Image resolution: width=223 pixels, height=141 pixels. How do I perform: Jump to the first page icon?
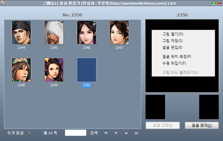pyautogui.click(x=106, y=133)
